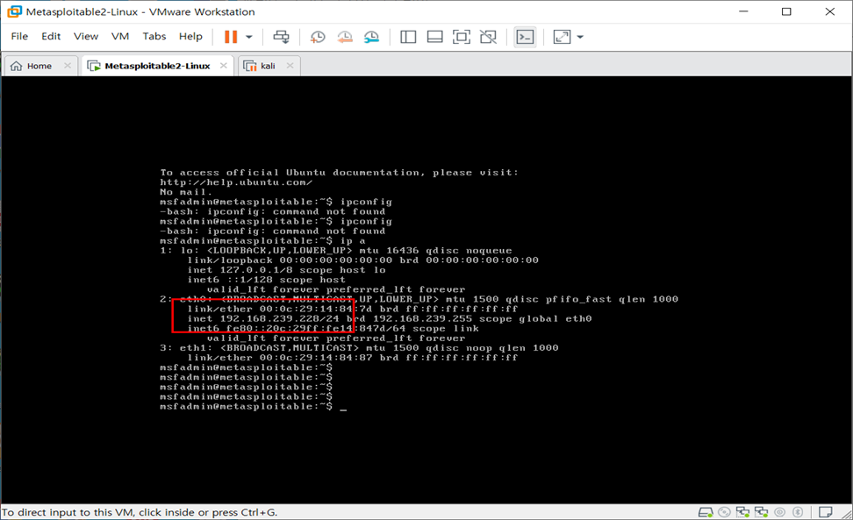The image size is (853, 520).
Task: Click the stretch guest display icon
Action: [x=562, y=37]
